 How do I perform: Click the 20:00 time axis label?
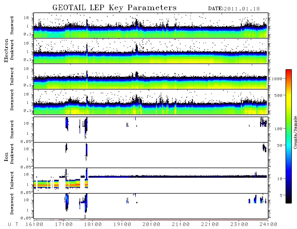[152, 225]
